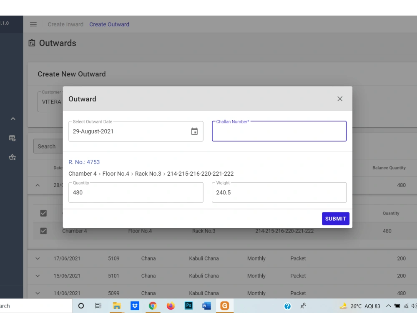This screenshot has width=417, height=313.
Task: Click the 5109 receipt number cell
Action: point(113,258)
